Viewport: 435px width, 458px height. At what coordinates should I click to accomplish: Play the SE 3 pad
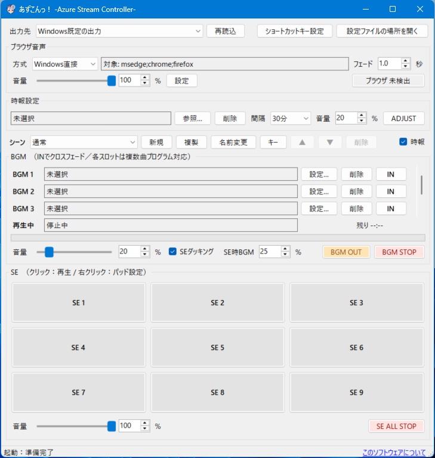(x=357, y=302)
